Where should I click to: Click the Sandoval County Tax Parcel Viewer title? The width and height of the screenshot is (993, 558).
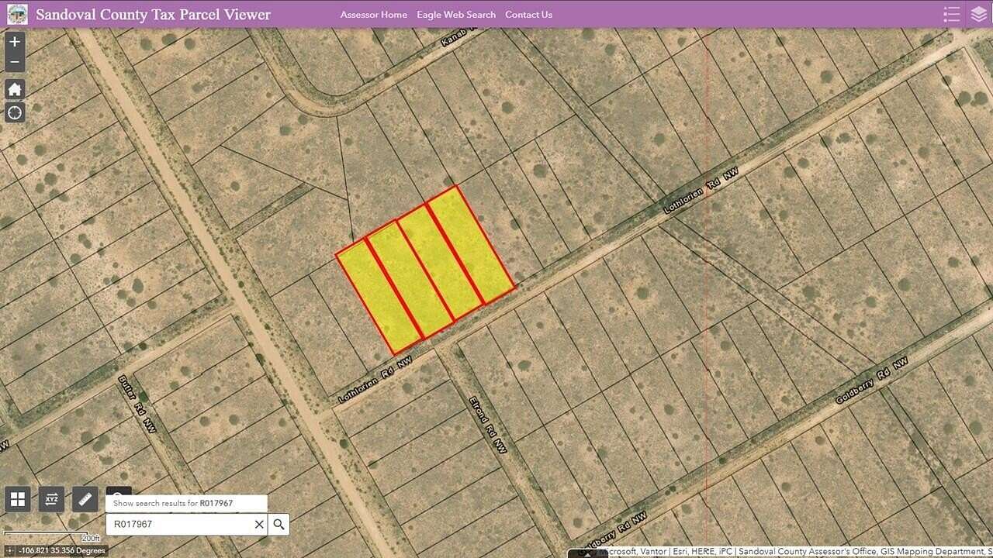154,14
